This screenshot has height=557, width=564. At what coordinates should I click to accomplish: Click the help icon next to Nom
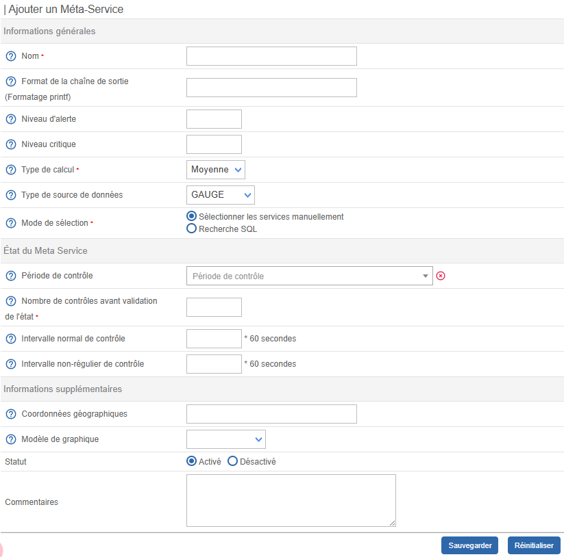click(11, 56)
